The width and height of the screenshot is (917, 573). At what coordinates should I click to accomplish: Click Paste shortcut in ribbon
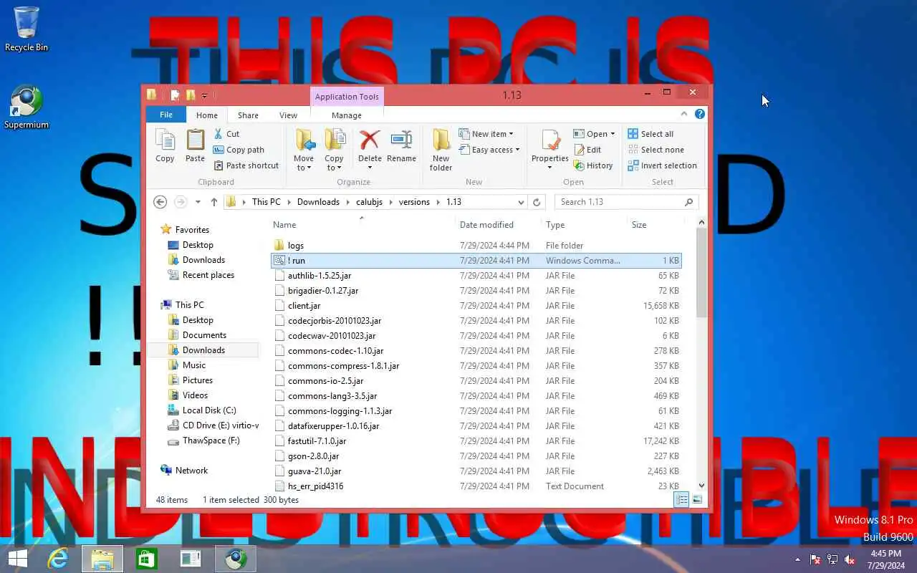pos(246,165)
